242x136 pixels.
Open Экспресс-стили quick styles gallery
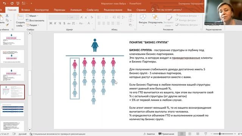coord(168,20)
